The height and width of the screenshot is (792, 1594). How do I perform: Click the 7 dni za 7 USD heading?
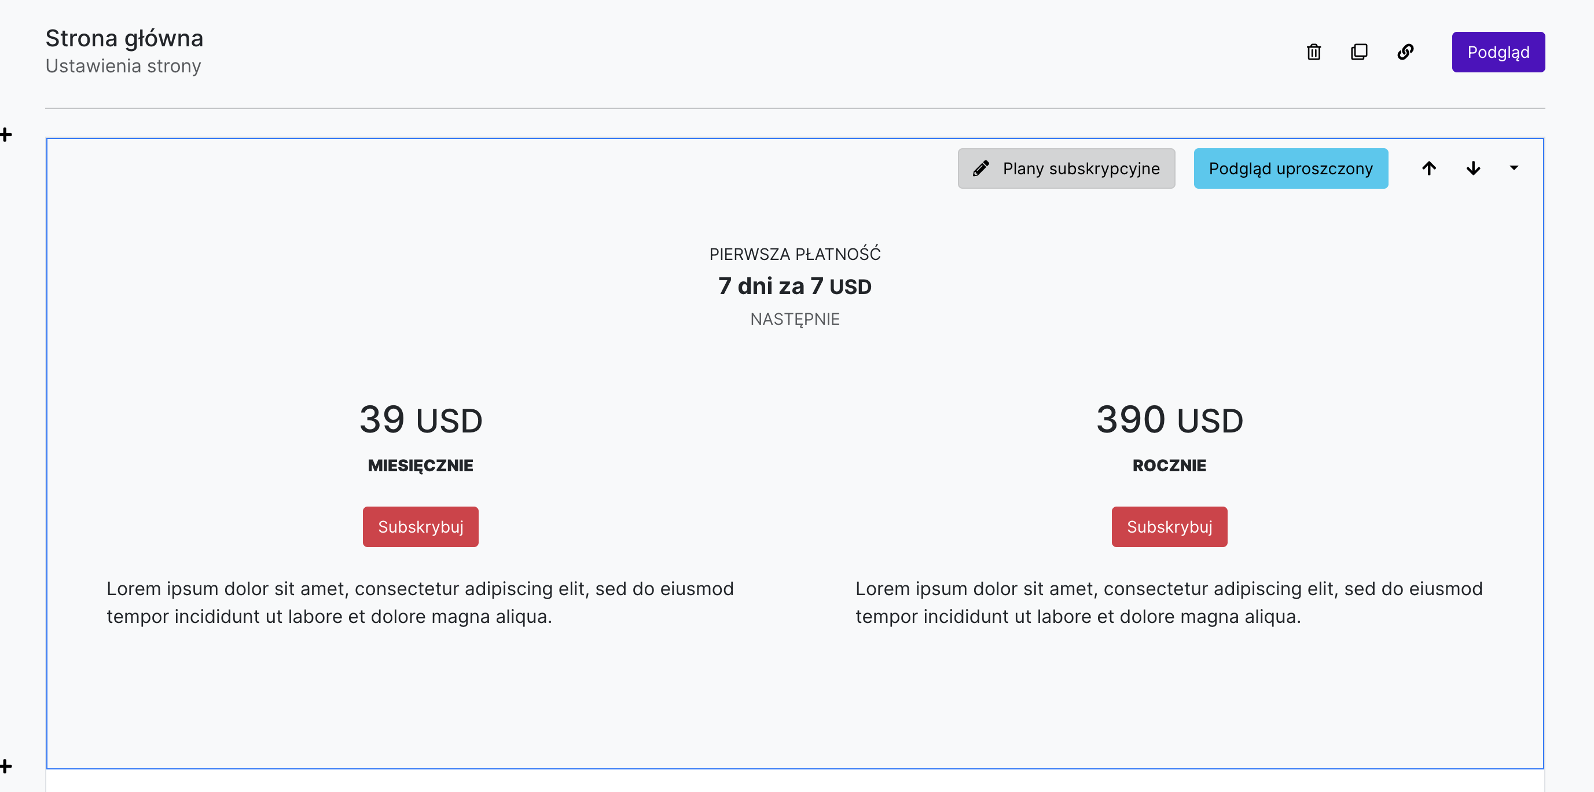click(795, 287)
